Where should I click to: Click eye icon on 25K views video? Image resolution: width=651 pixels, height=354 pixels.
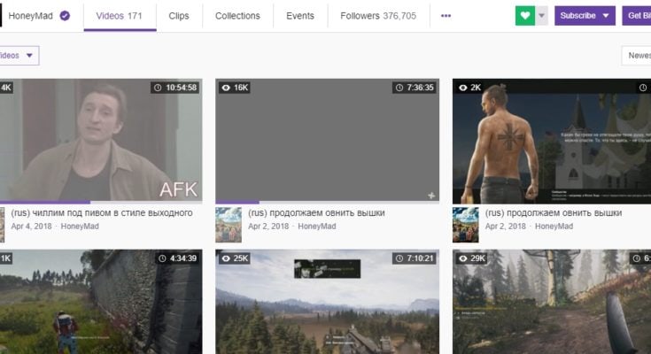[x=226, y=258]
